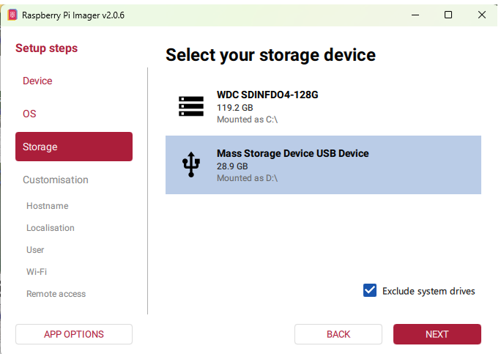Image resolution: width=501 pixels, height=354 pixels.
Task: Select the Storage step in sidebar
Action: click(x=73, y=147)
